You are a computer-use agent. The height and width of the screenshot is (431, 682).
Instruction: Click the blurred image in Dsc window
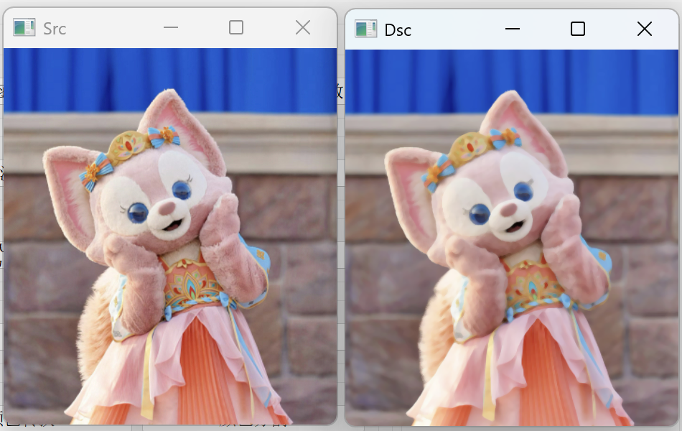point(511,238)
